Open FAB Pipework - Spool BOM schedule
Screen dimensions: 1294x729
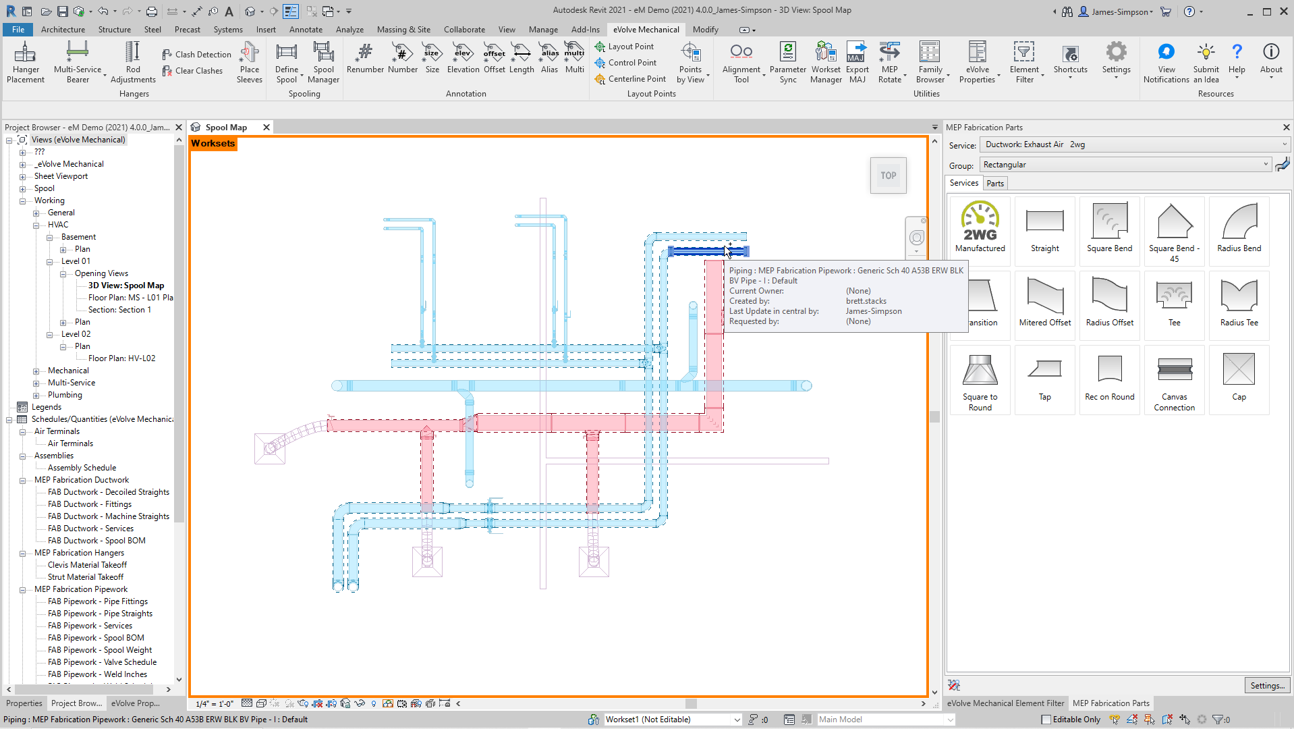pyautogui.click(x=96, y=638)
